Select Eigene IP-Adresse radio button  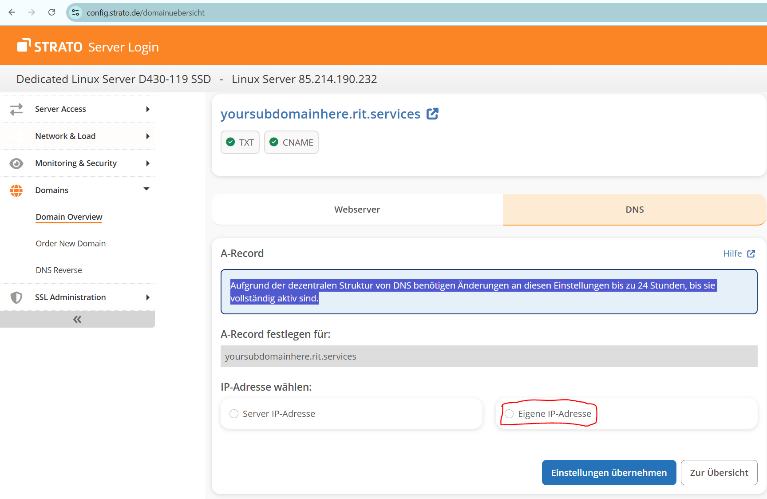tap(509, 414)
